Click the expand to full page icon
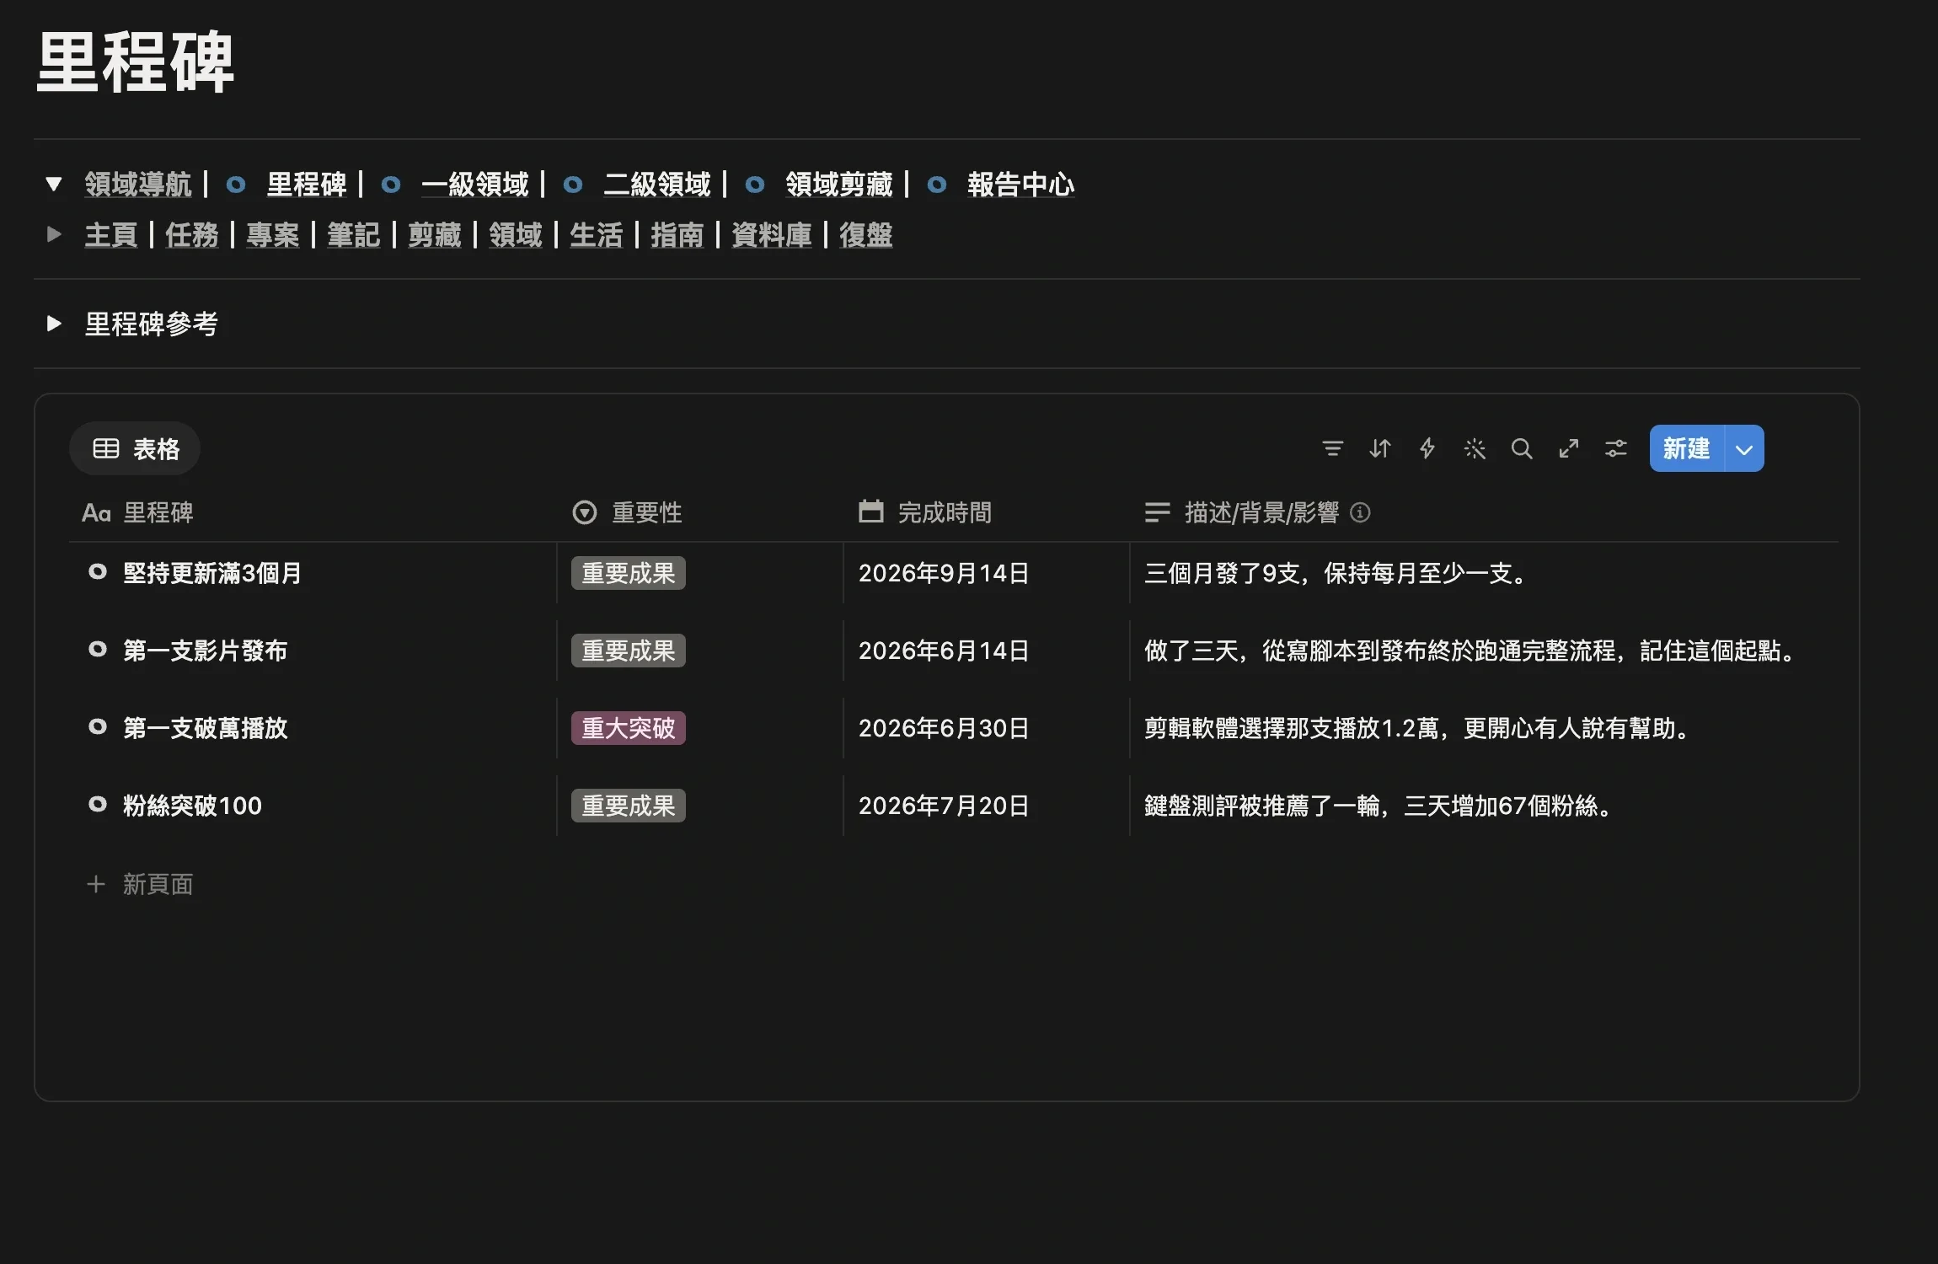Screen dimensions: 1938x1264 1568,448
